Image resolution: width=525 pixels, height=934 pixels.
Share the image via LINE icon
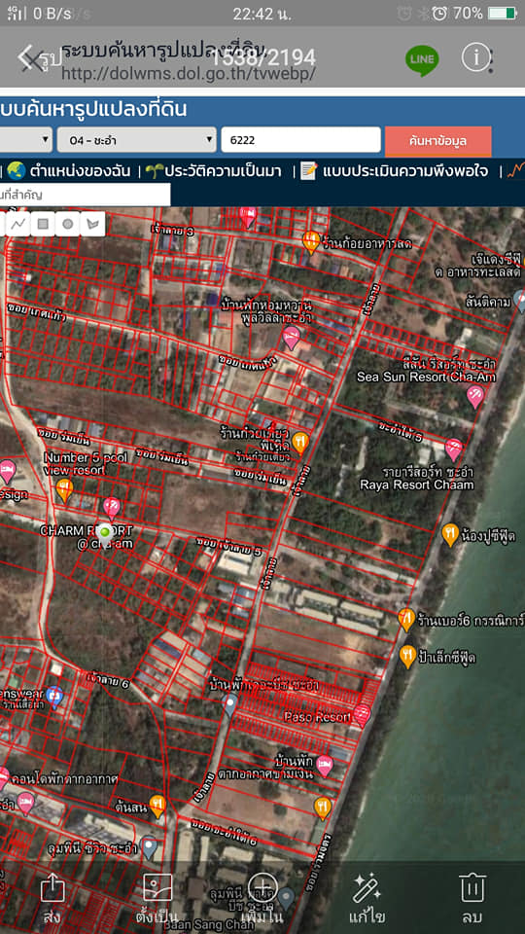[422, 58]
